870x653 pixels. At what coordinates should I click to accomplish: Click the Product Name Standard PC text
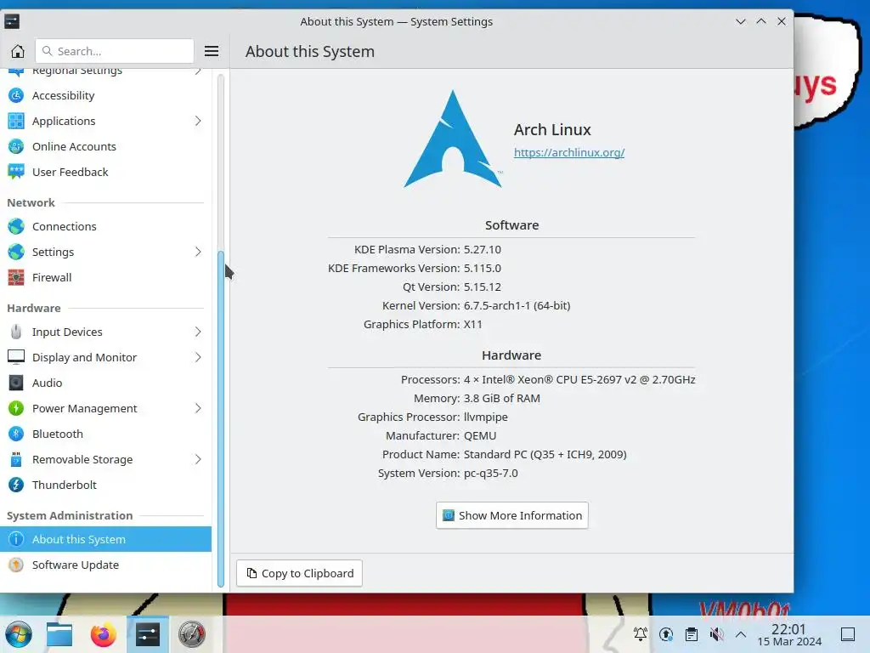pos(505,454)
